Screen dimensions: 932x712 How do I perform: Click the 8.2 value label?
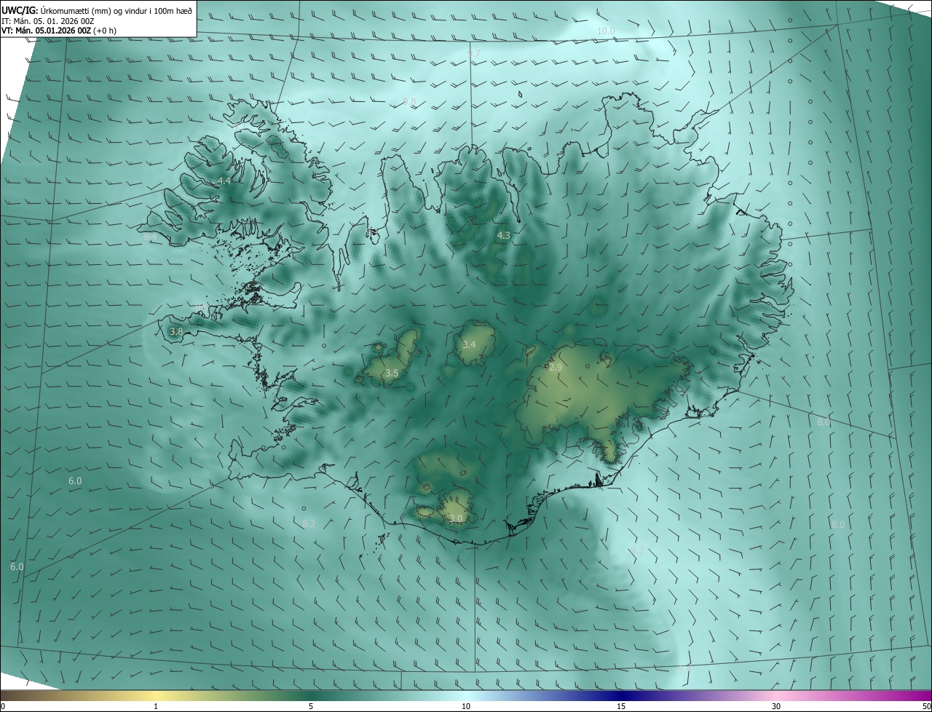(x=309, y=523)
